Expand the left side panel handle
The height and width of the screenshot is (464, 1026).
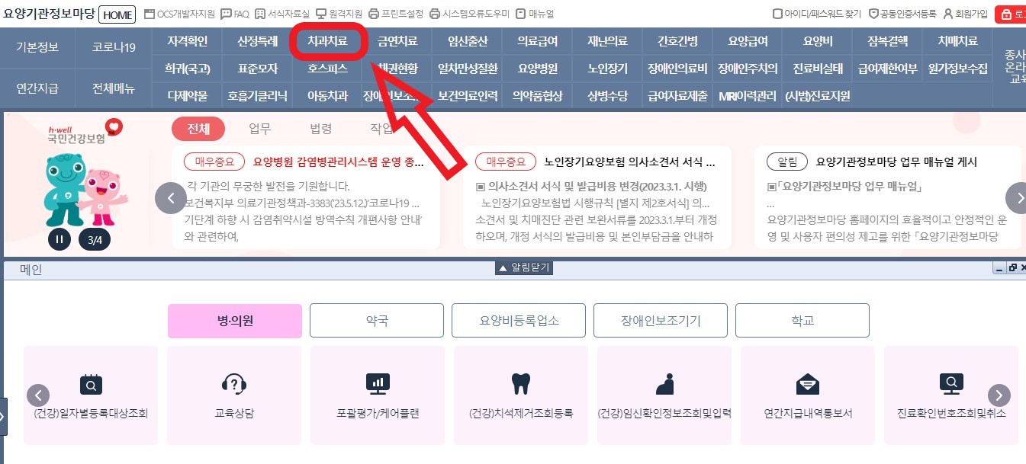pyautogui.click(x=3, y=416)
